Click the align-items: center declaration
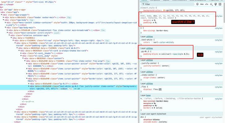225x123 pixels. [x=154, y=77]
